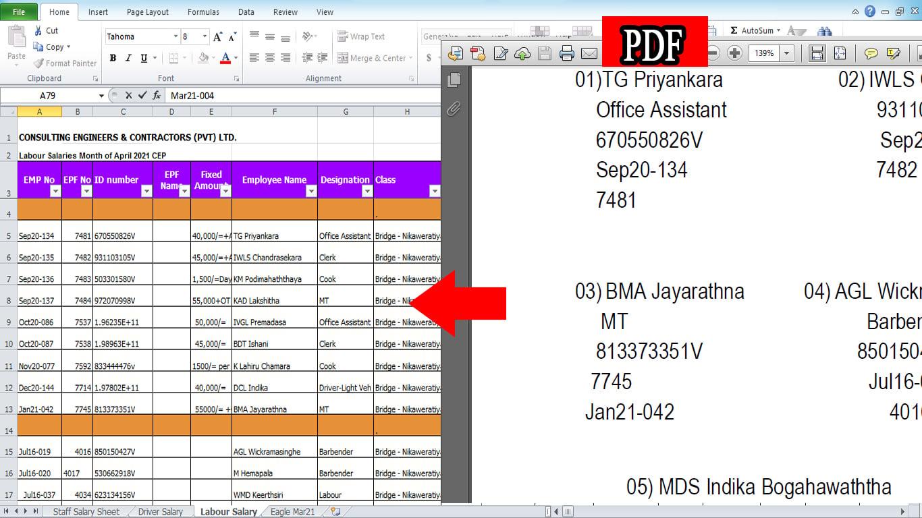Click the Save icon in the PDF toolbar

pyautogui.click(x=545, y=53)
